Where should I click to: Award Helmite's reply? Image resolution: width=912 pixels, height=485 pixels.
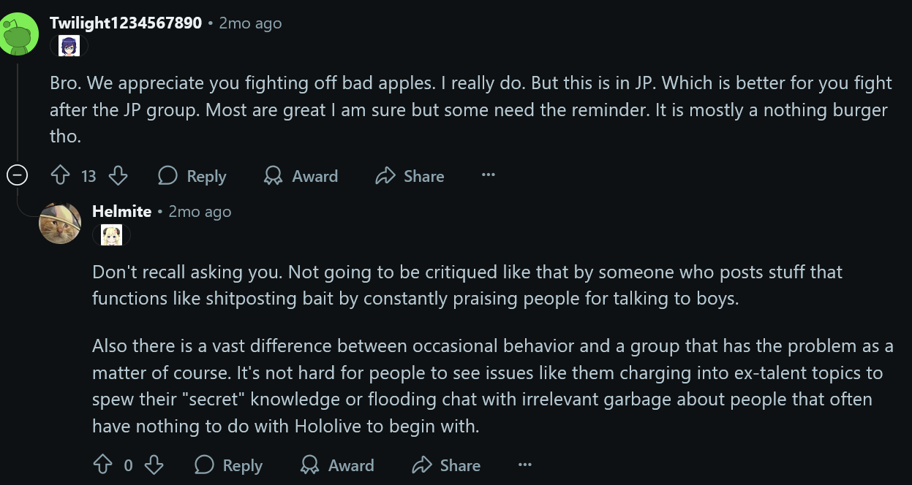336,465
